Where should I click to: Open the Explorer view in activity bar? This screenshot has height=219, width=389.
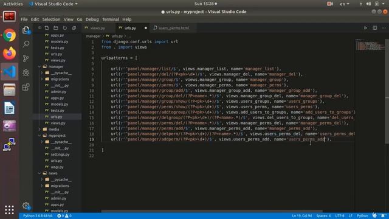[26, 30]
